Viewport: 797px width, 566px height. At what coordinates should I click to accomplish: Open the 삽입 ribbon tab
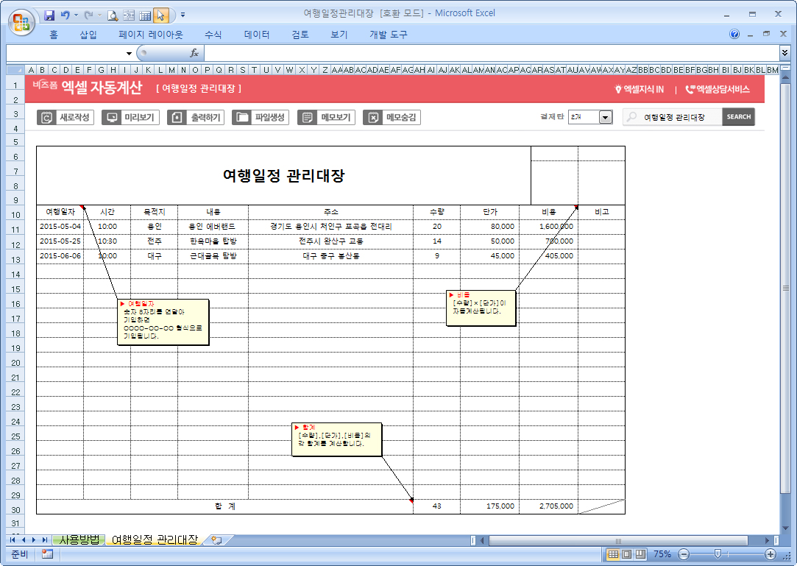[x=88, y=35]
